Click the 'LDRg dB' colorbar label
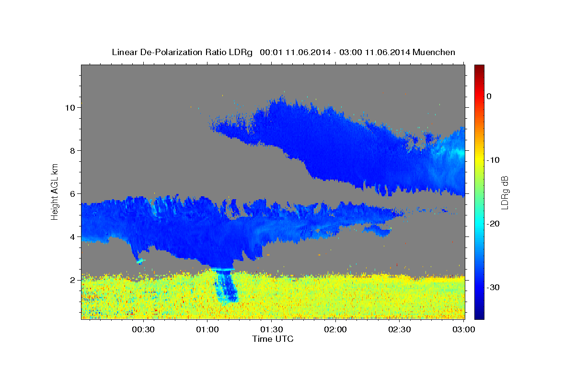 (504, 192)
